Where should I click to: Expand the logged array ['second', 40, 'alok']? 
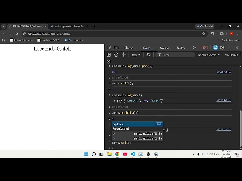(115, 101)
